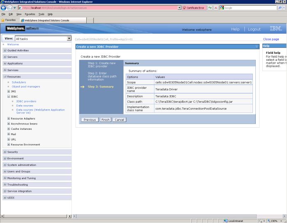
Task: Expand the Security section
Action: (5, 152)
